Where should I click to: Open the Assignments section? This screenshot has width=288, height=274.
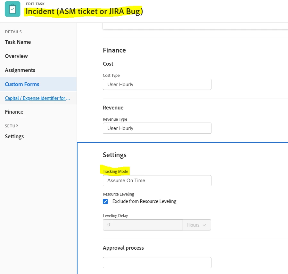point(20,70)
